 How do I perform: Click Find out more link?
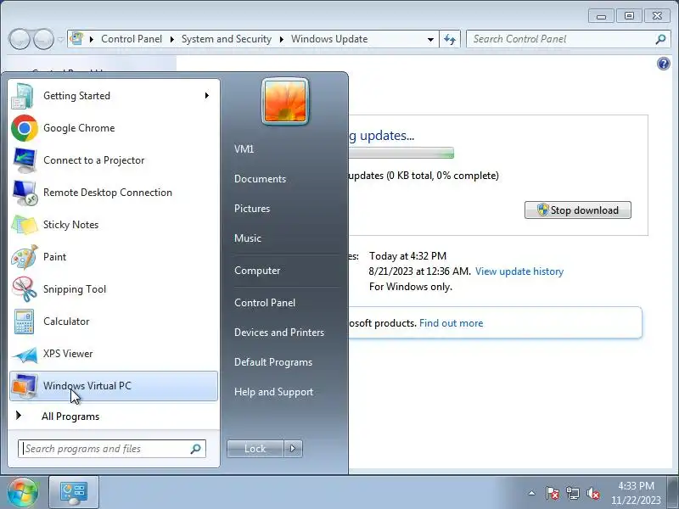[451, 323]
